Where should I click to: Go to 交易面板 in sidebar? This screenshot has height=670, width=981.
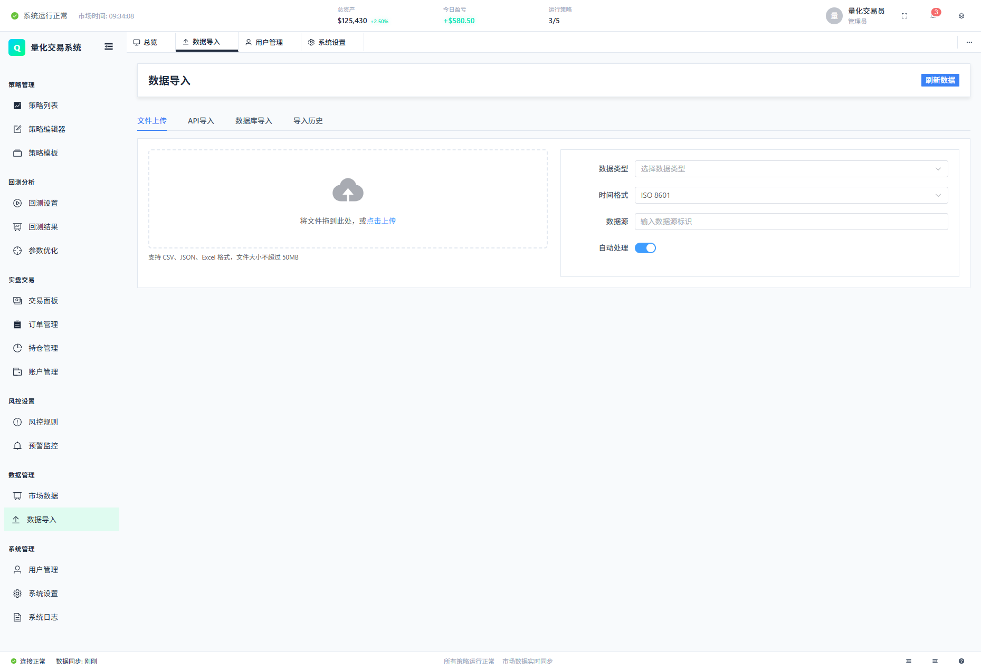(x=62, y=301)
